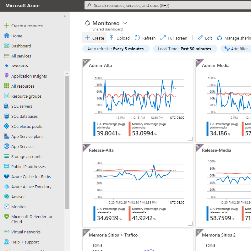This screenshot has width=251, height=251.
Task: Click the Virtual networks icon
Action: point(6,232)
